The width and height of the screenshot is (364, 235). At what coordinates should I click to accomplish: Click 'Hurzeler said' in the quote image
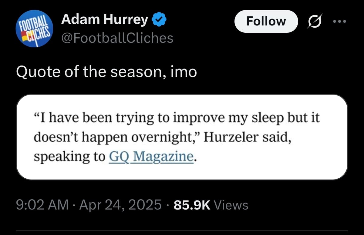click(247, 137)
